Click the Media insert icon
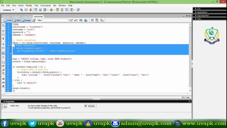The image size is (227, 128). (x=51, y=10)
